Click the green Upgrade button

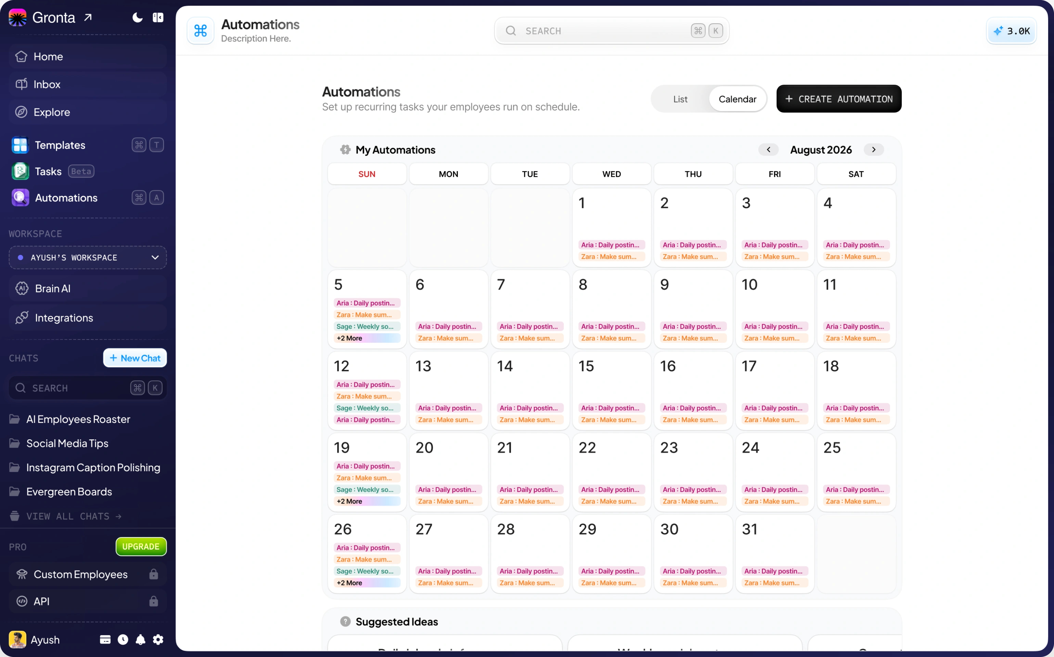pos(141,546)
